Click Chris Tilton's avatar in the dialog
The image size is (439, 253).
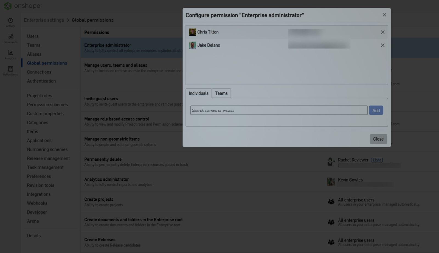click(x=192, y=32)
